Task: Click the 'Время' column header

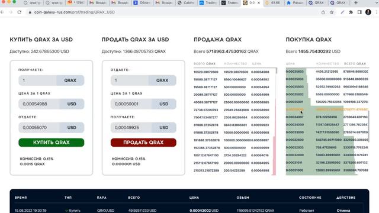Action: tap(21, 198)
